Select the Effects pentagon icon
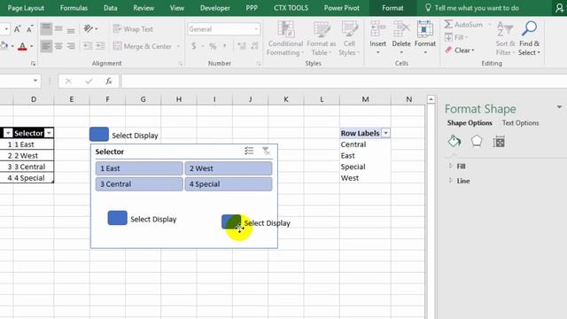This screenshot has height=319, width=567. 477,142
